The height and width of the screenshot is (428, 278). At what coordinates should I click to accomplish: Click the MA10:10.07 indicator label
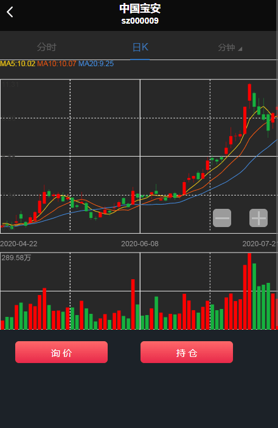click(x=57, y=64)
